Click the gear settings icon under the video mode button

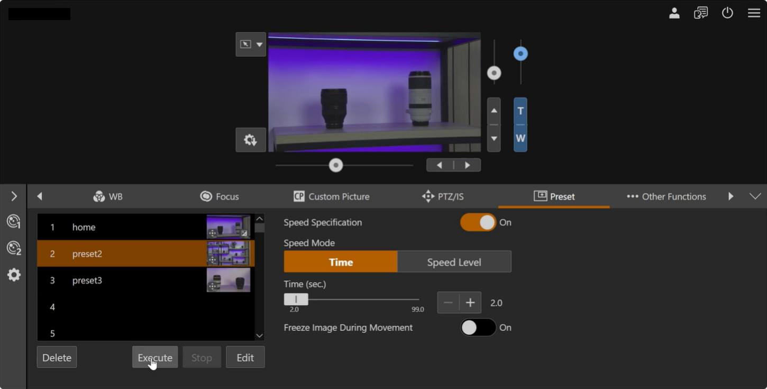point(250,140)
